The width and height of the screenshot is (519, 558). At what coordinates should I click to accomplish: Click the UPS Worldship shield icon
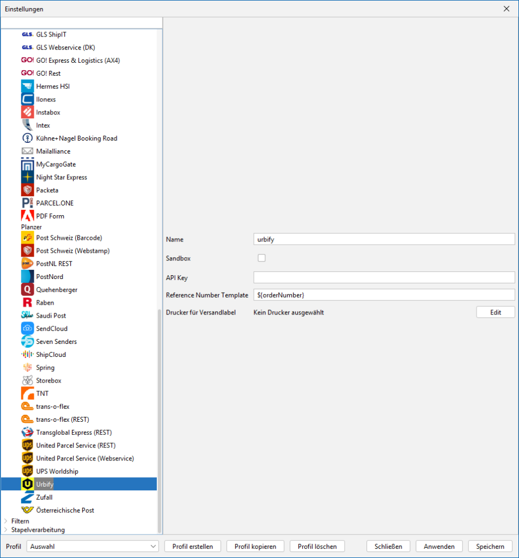point(27,471)
